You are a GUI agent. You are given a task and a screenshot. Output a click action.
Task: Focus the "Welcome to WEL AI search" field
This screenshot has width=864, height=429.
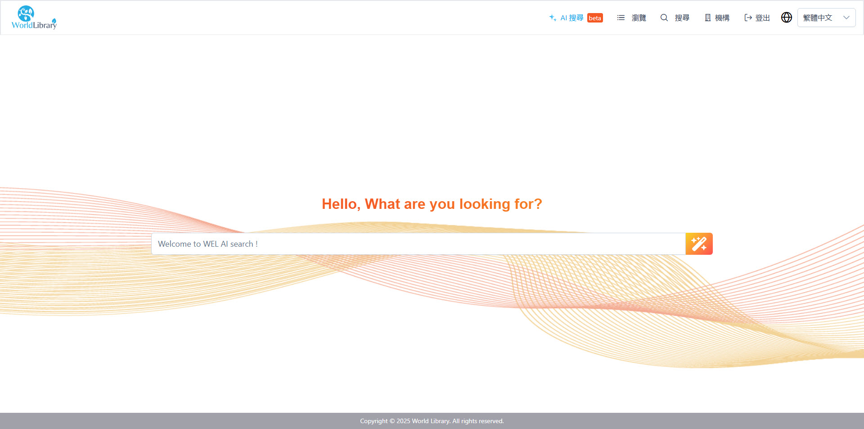(418, 244)
